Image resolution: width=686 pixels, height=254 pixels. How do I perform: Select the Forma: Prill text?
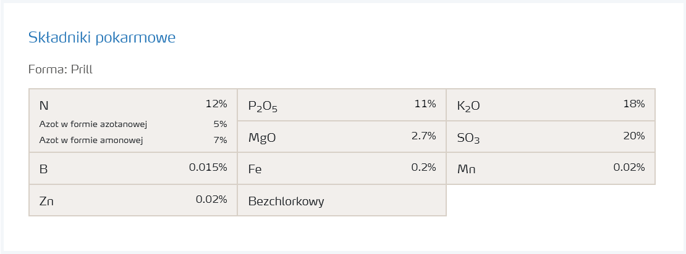coord(61,70)
